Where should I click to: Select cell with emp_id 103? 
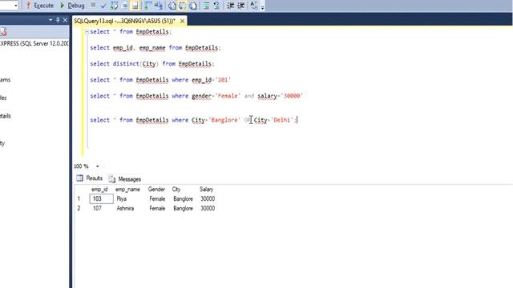102,198
